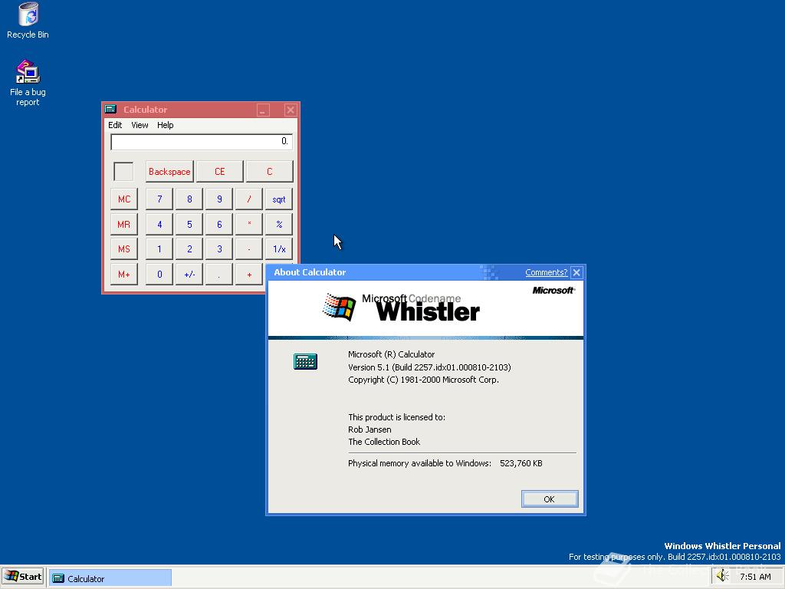Image resolution: width=785 pixels, height=589 pixels.
Task: Click inside the calculator display field
Action: pos(201,141)
